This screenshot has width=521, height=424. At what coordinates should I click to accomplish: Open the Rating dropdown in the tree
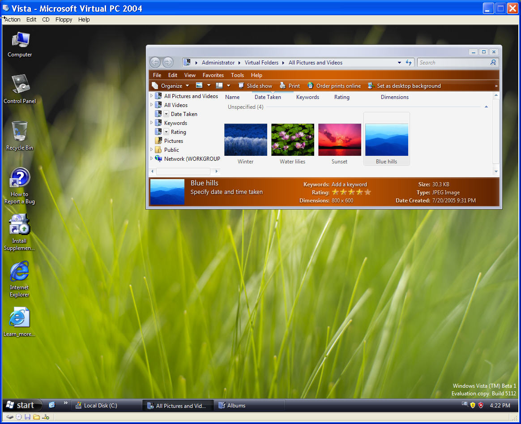(x=167, y=132)
